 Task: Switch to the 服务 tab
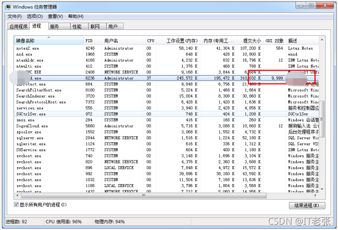[59, 27]
